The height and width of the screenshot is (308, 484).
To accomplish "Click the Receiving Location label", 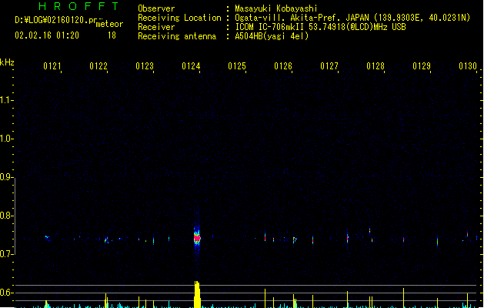I will [179, 18].
